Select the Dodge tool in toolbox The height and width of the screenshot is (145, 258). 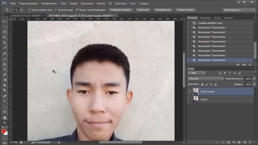[4, 90]
